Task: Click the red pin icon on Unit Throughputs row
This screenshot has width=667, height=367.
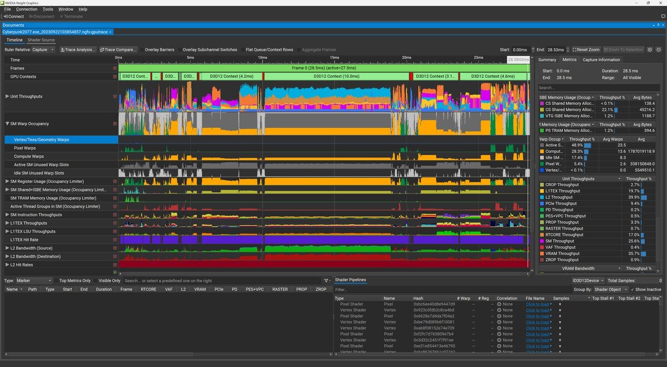Action: tap(115, 96)
